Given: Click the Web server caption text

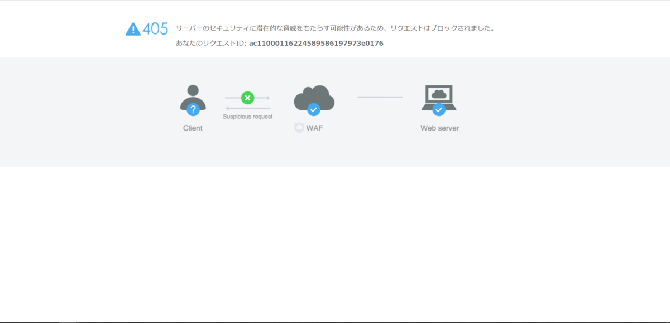Looking at the screenshot, I should coord(439,128).
